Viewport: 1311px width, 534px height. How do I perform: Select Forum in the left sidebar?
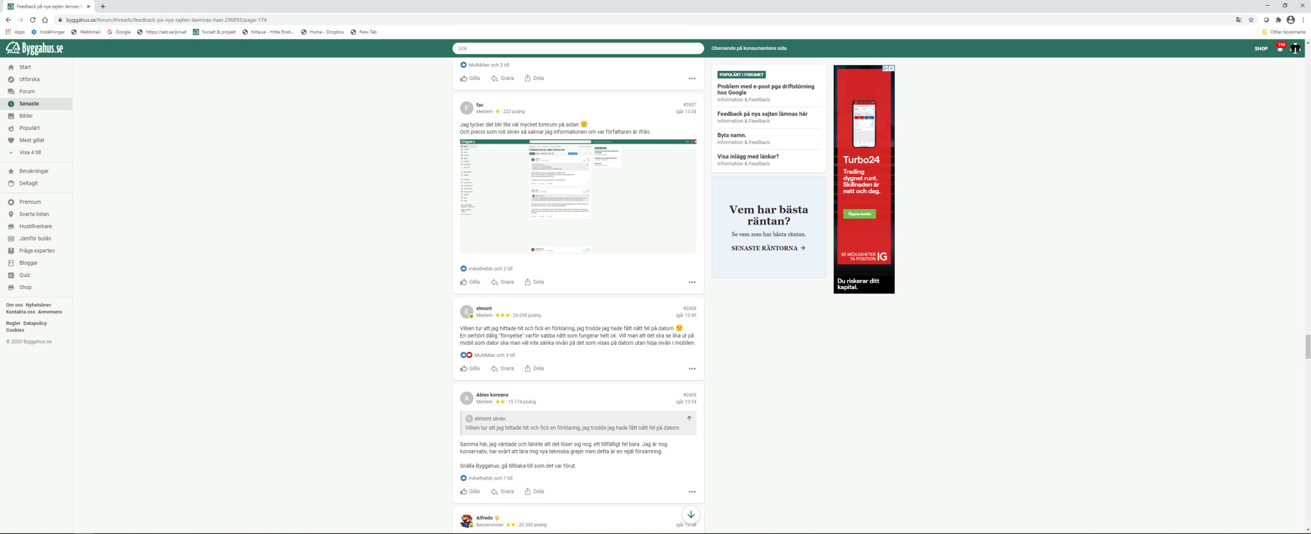coord(26,91)
